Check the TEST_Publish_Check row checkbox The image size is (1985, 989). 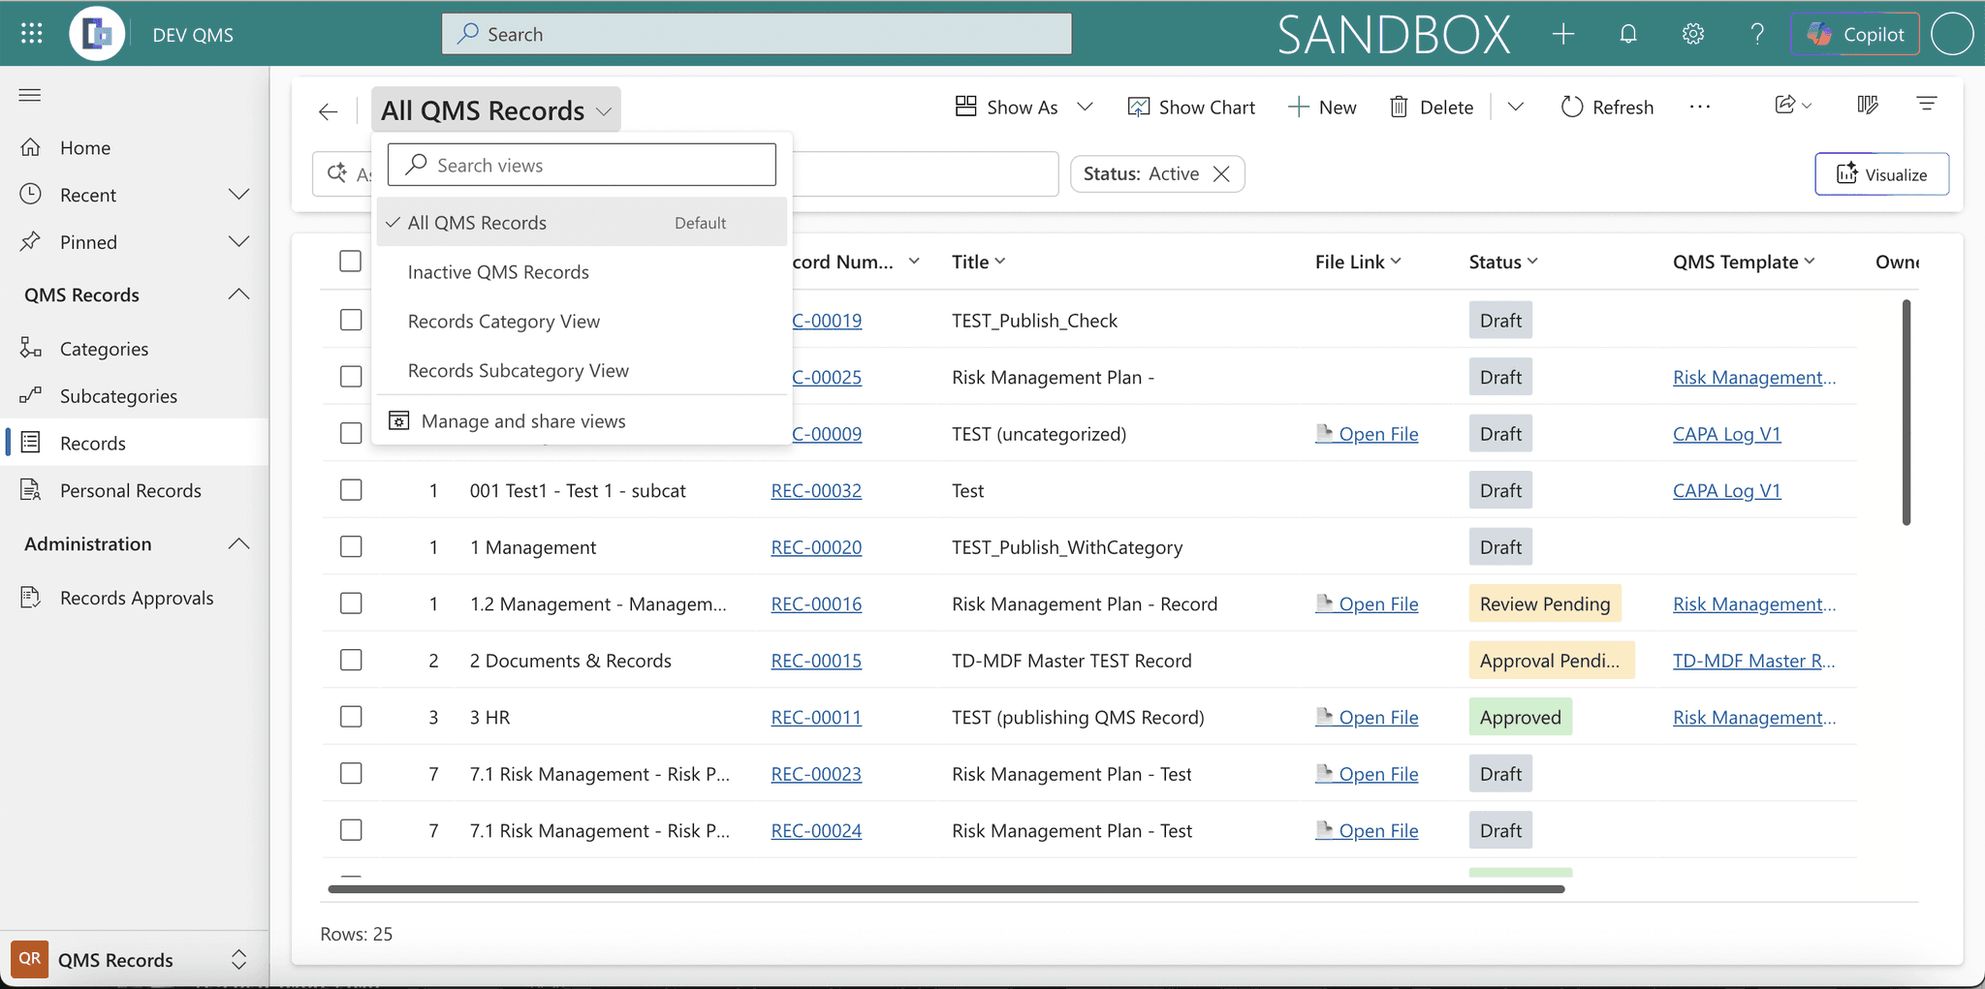tap(351, 320)
